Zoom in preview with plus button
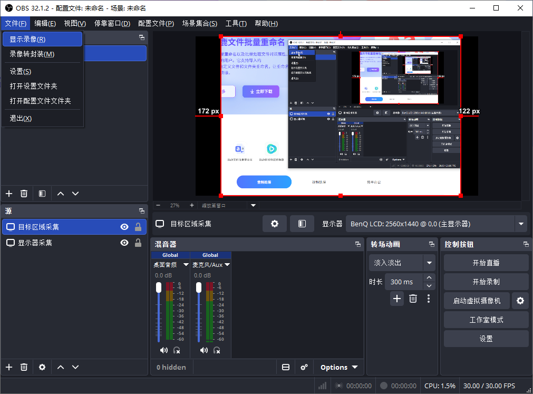The image size is (533, 394). 192,205
